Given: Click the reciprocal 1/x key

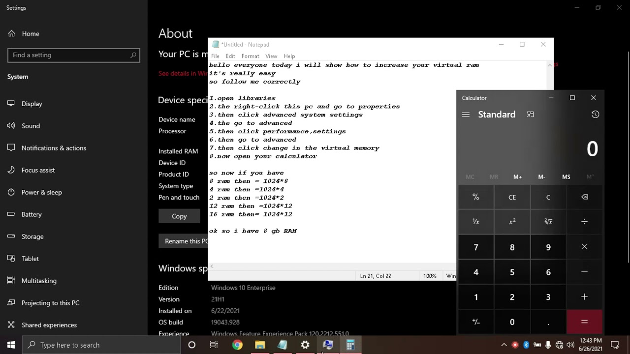Looking at the screenshot, I should pos(476,222).
